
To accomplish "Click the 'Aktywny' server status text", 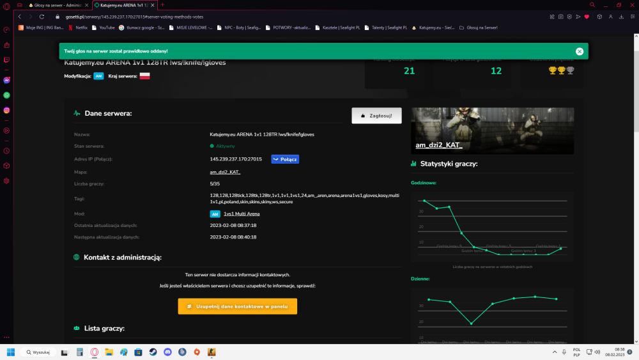I will (226, 146).
